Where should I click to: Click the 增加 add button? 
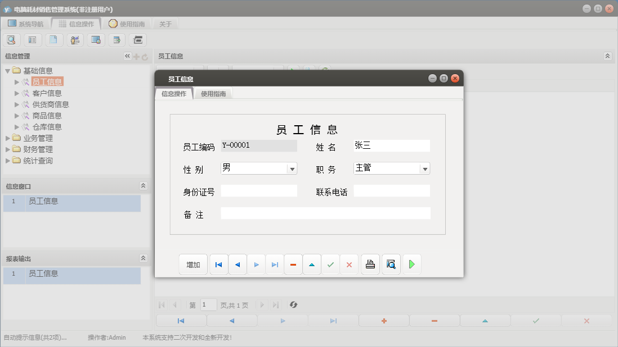coord(193,264)
